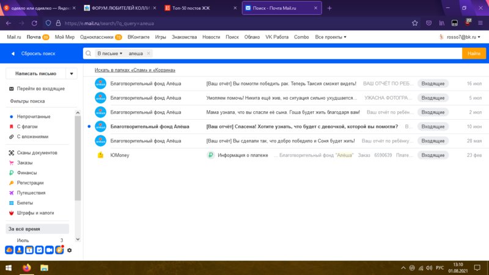
Task: Expand the 'Все проекты' dropdown
Action: point(331,37)
